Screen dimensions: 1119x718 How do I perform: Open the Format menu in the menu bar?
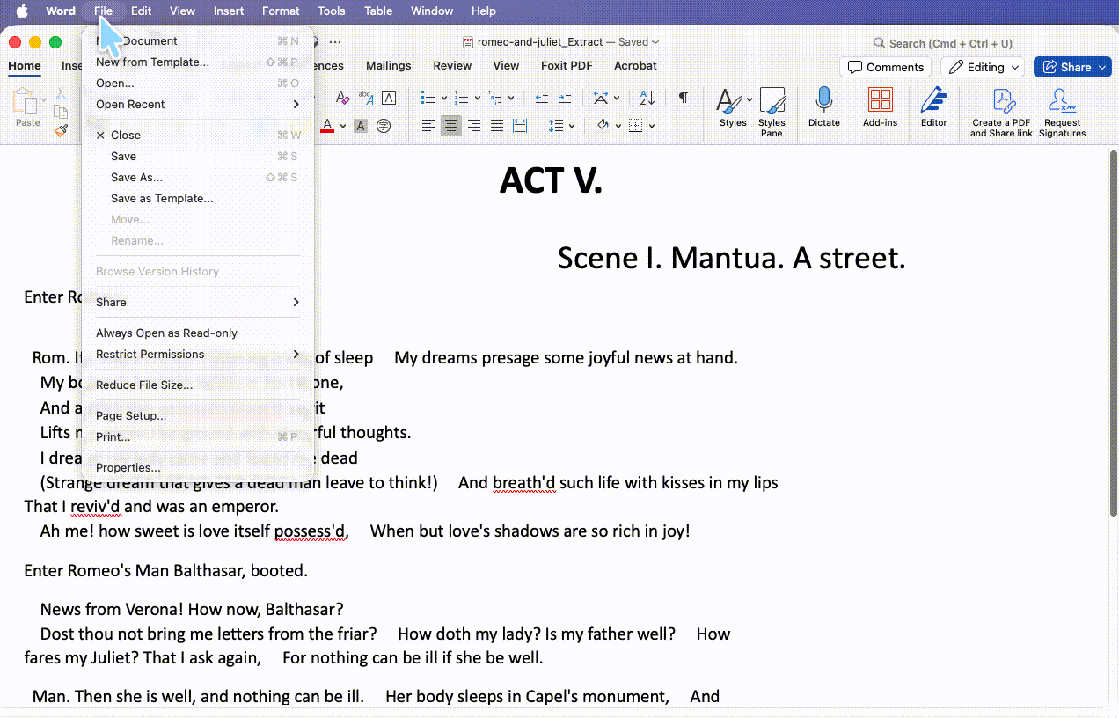[281, 11]
